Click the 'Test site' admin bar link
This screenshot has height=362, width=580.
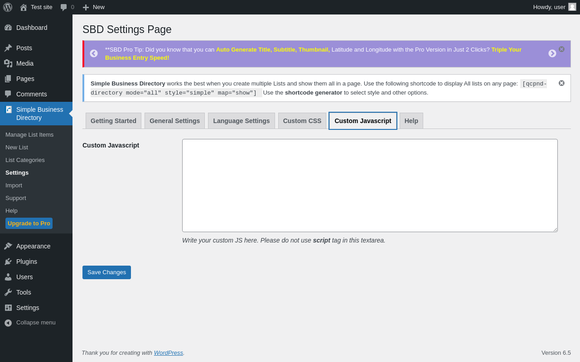42,7
